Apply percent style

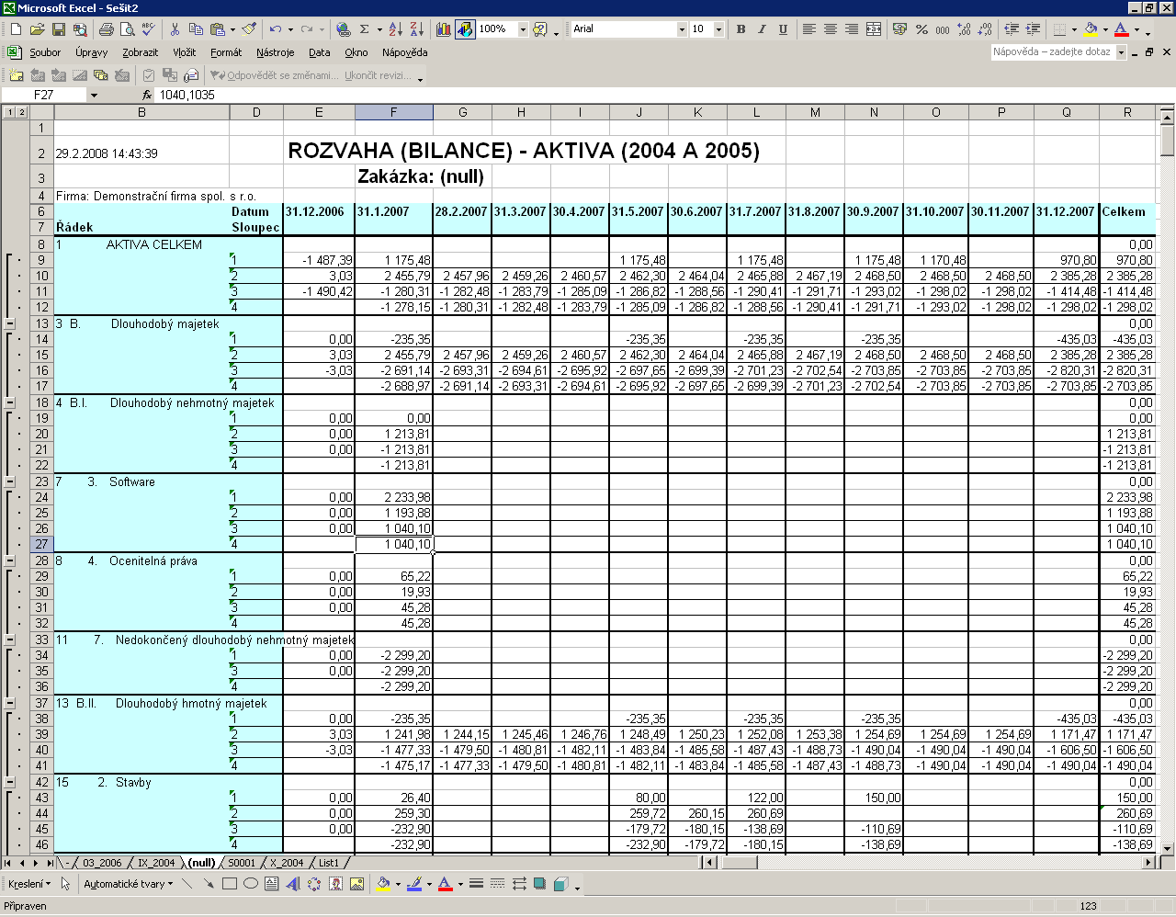pyautogui.click(x=922, y=29)
